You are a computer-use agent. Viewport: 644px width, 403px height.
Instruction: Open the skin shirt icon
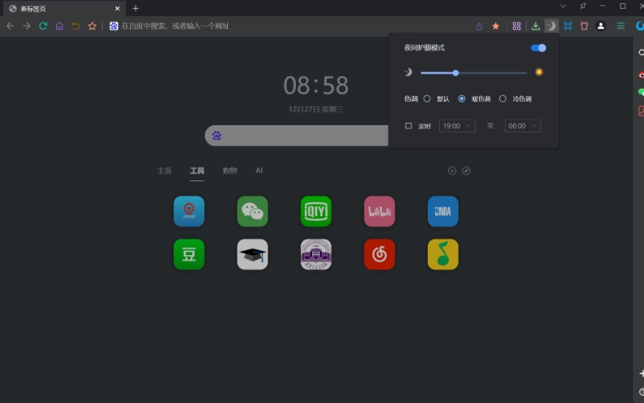584,26
